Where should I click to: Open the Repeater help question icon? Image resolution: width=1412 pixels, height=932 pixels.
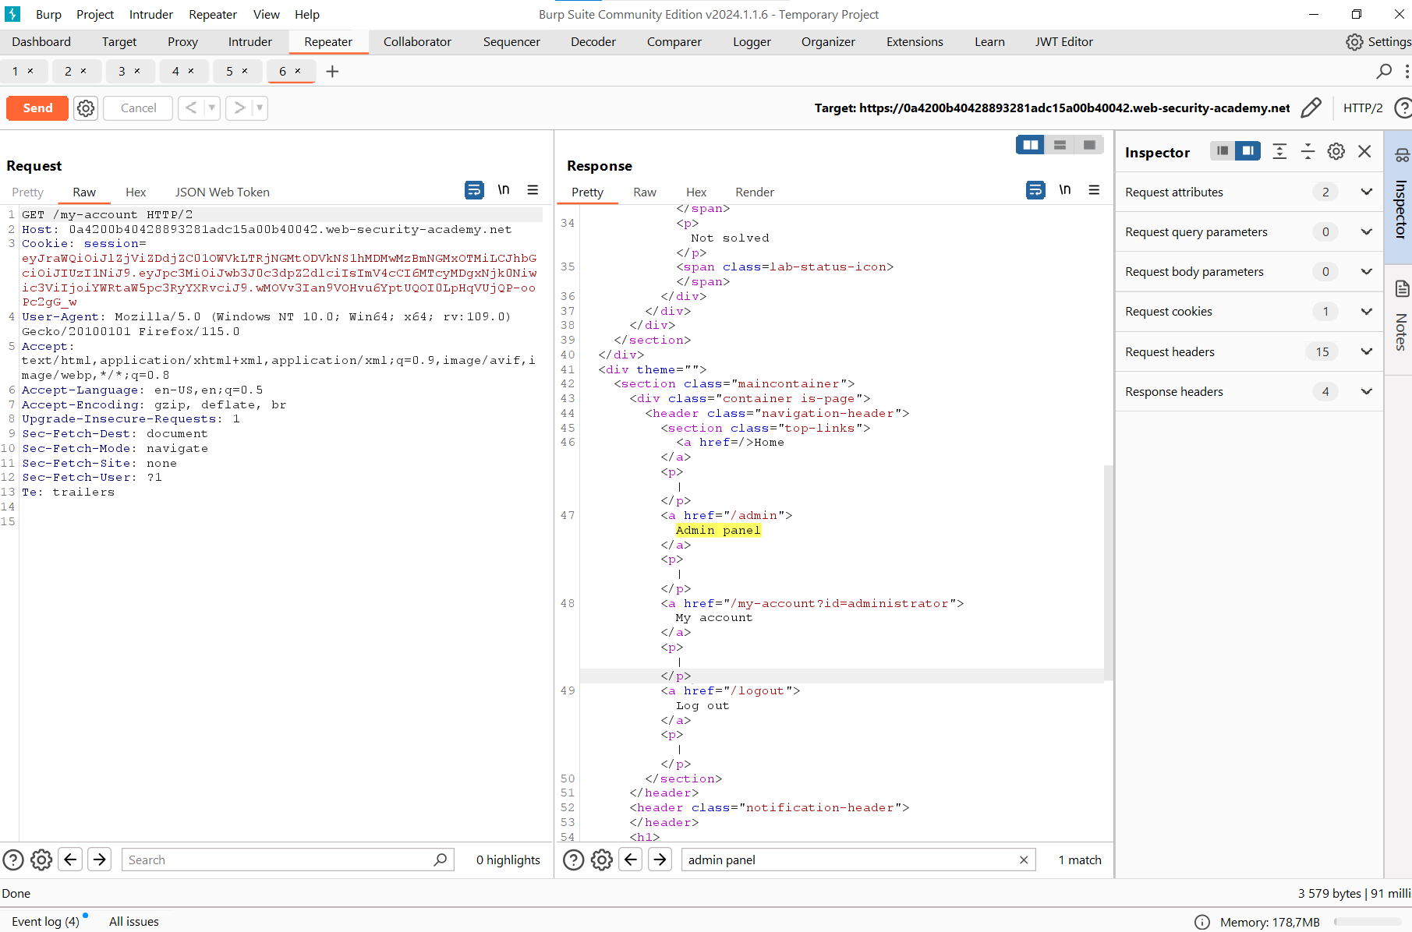click(x=1402, y=108)
